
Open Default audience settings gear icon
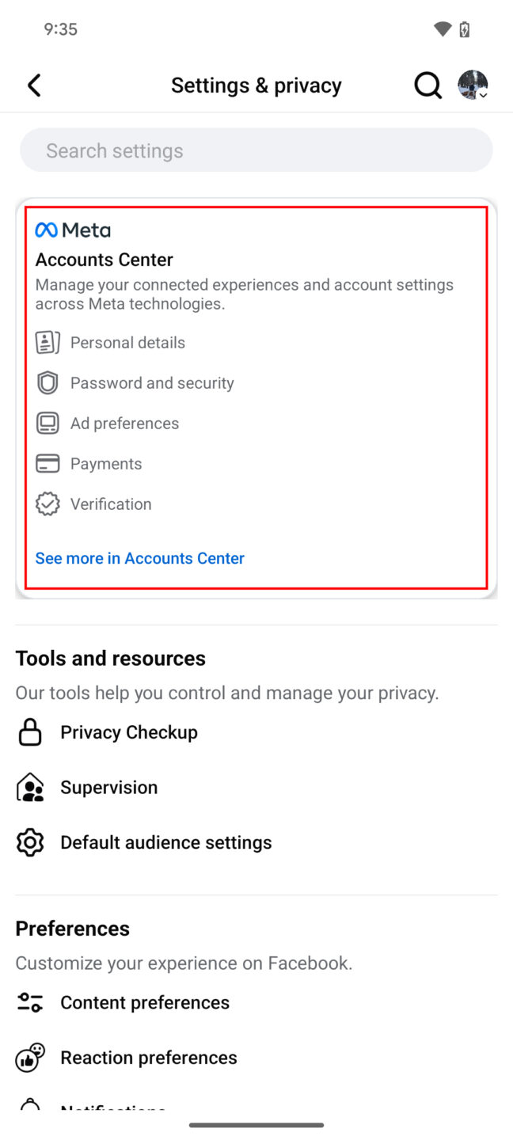29,842
